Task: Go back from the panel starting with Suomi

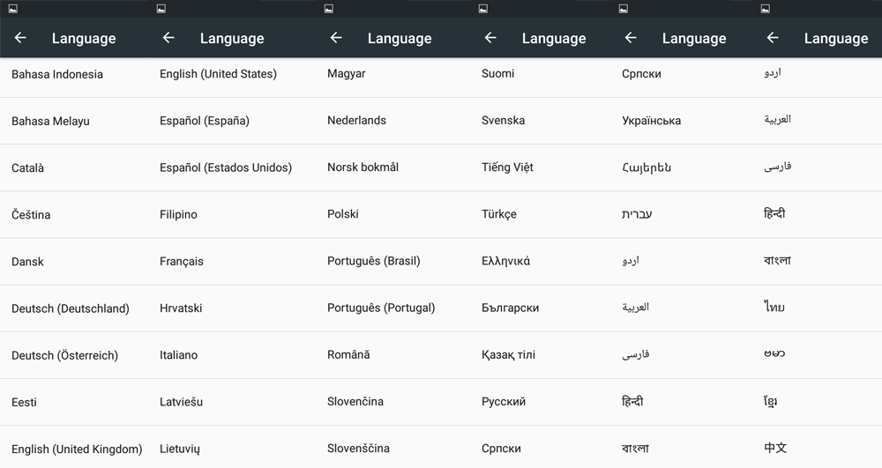Action: 490,38
